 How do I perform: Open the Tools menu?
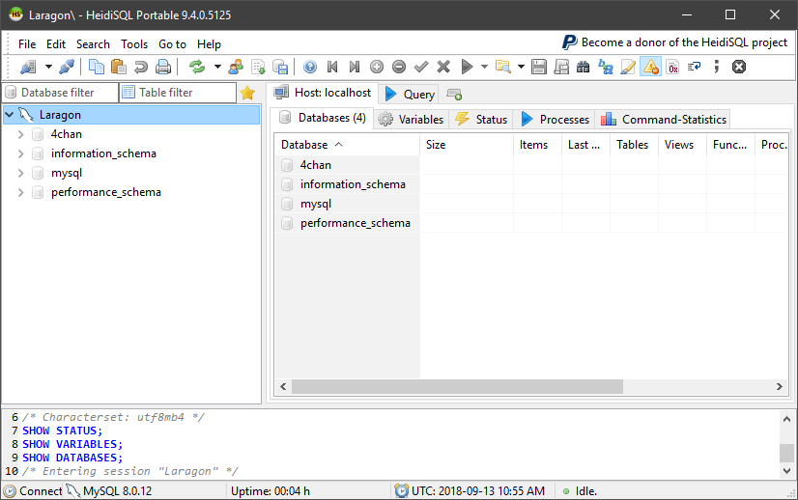[x=134, y=44]
